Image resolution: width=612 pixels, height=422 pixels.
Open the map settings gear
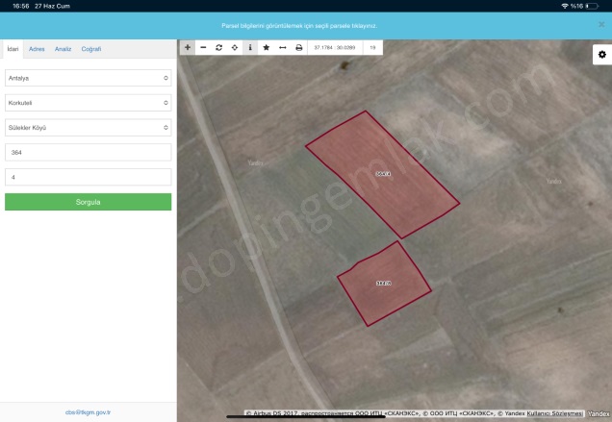[x=599, y=55]
